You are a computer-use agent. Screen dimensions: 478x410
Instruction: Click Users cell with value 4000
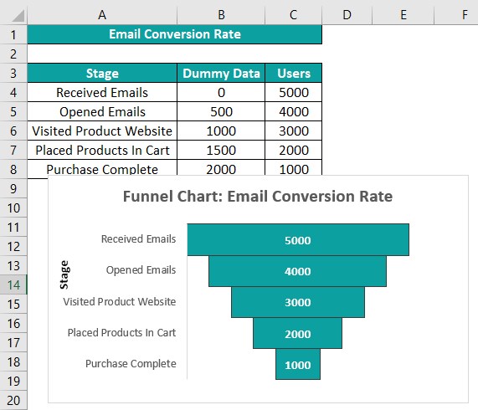point(294,111)
